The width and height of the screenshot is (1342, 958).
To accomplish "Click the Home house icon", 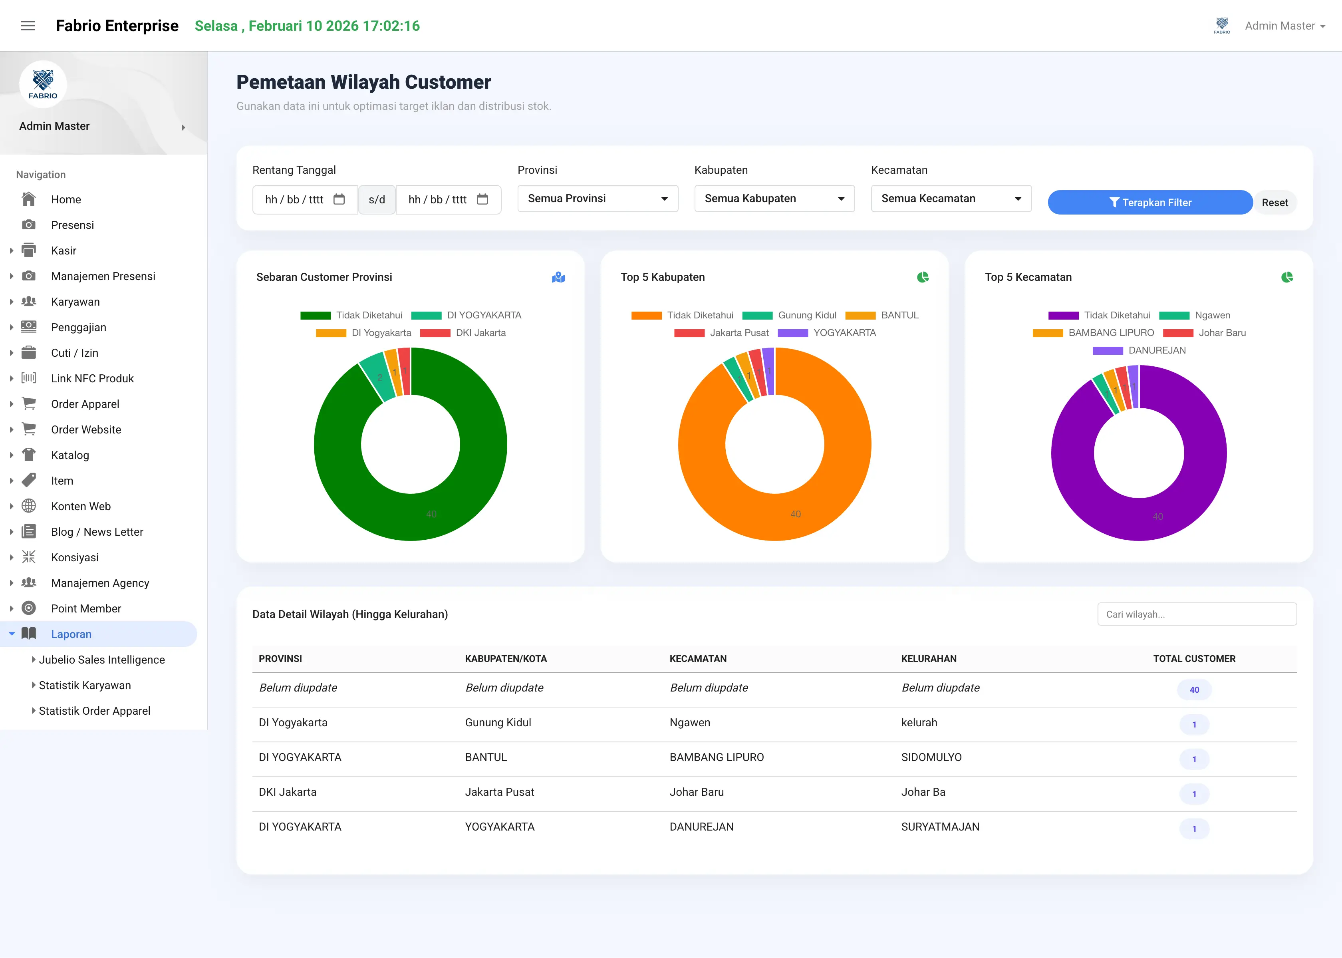I will 28,199.
